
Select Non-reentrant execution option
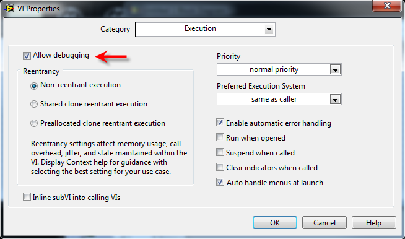pyautogui.click(x=34, y=86)
